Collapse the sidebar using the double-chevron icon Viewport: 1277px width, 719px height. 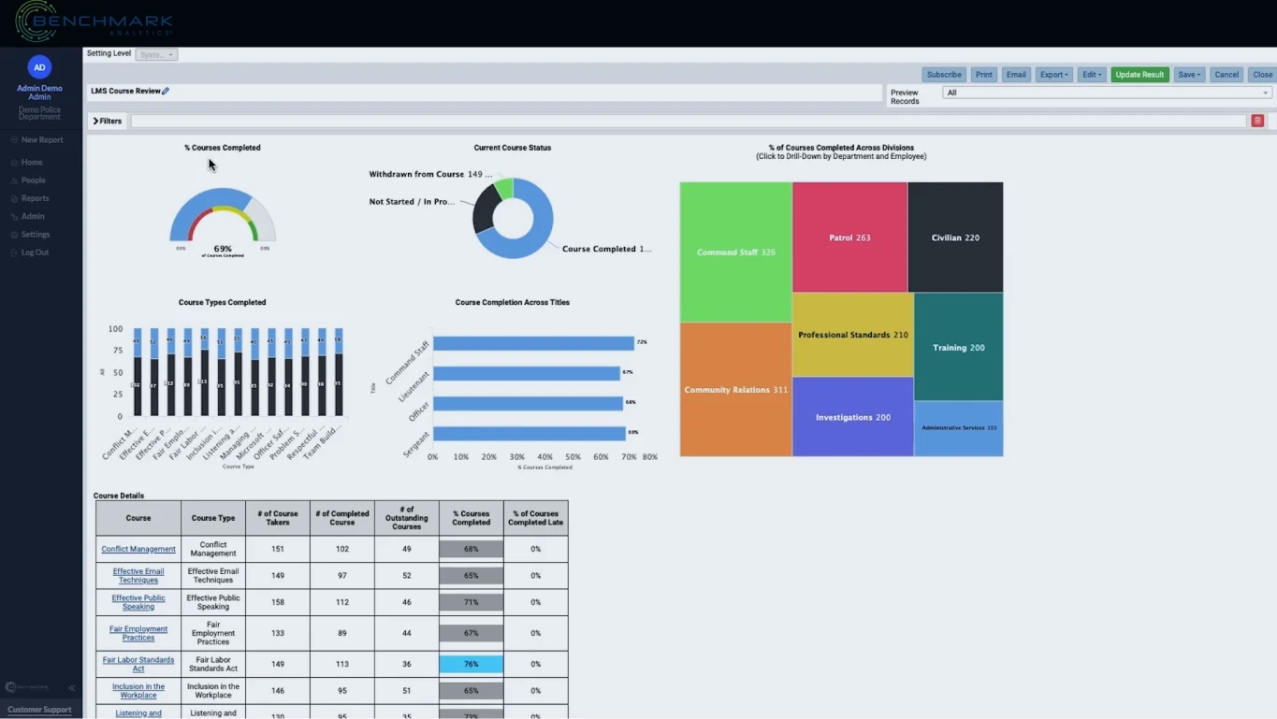point(70,686)
